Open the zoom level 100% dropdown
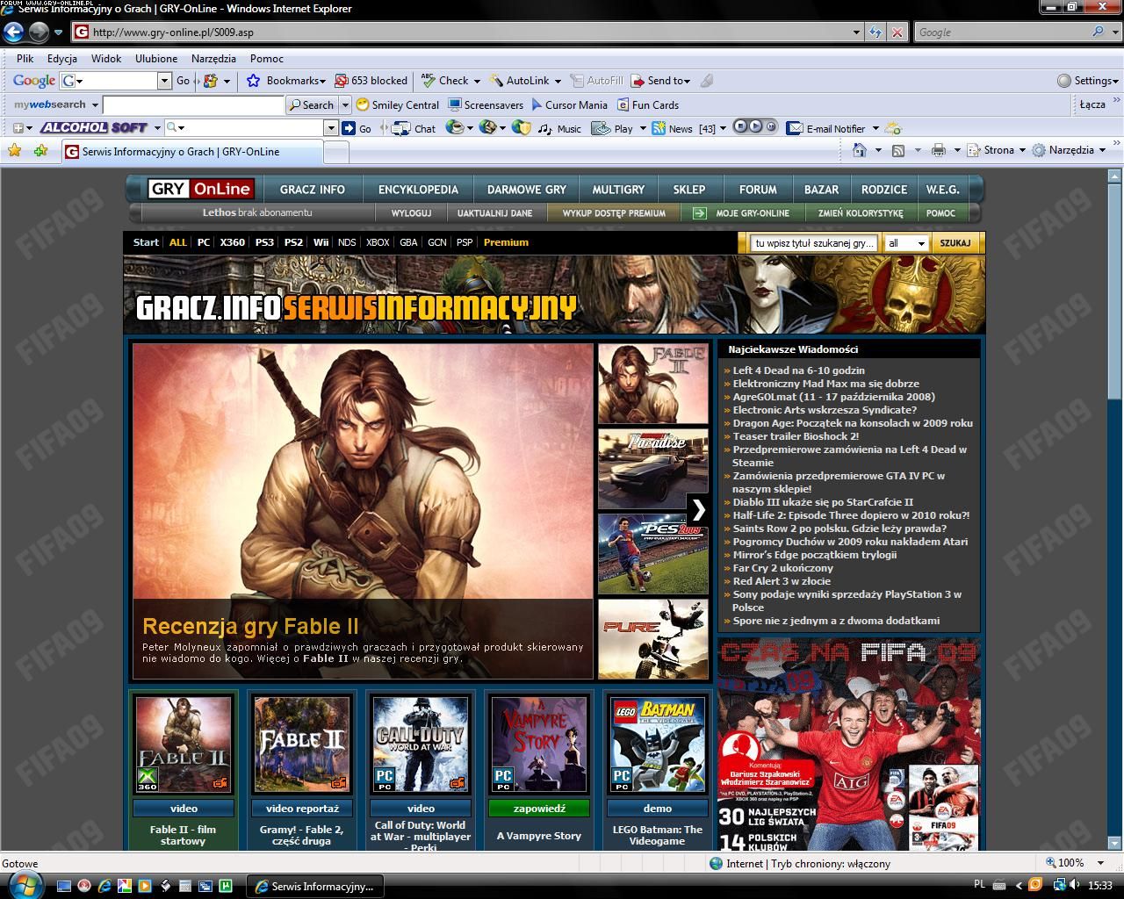 point(1101,863)
